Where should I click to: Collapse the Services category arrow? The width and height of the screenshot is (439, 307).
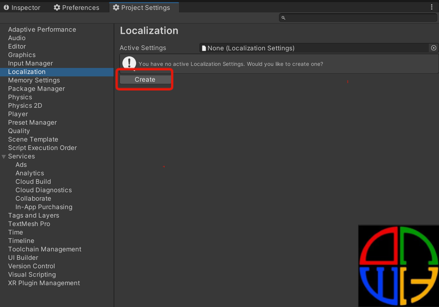point(4,156)
